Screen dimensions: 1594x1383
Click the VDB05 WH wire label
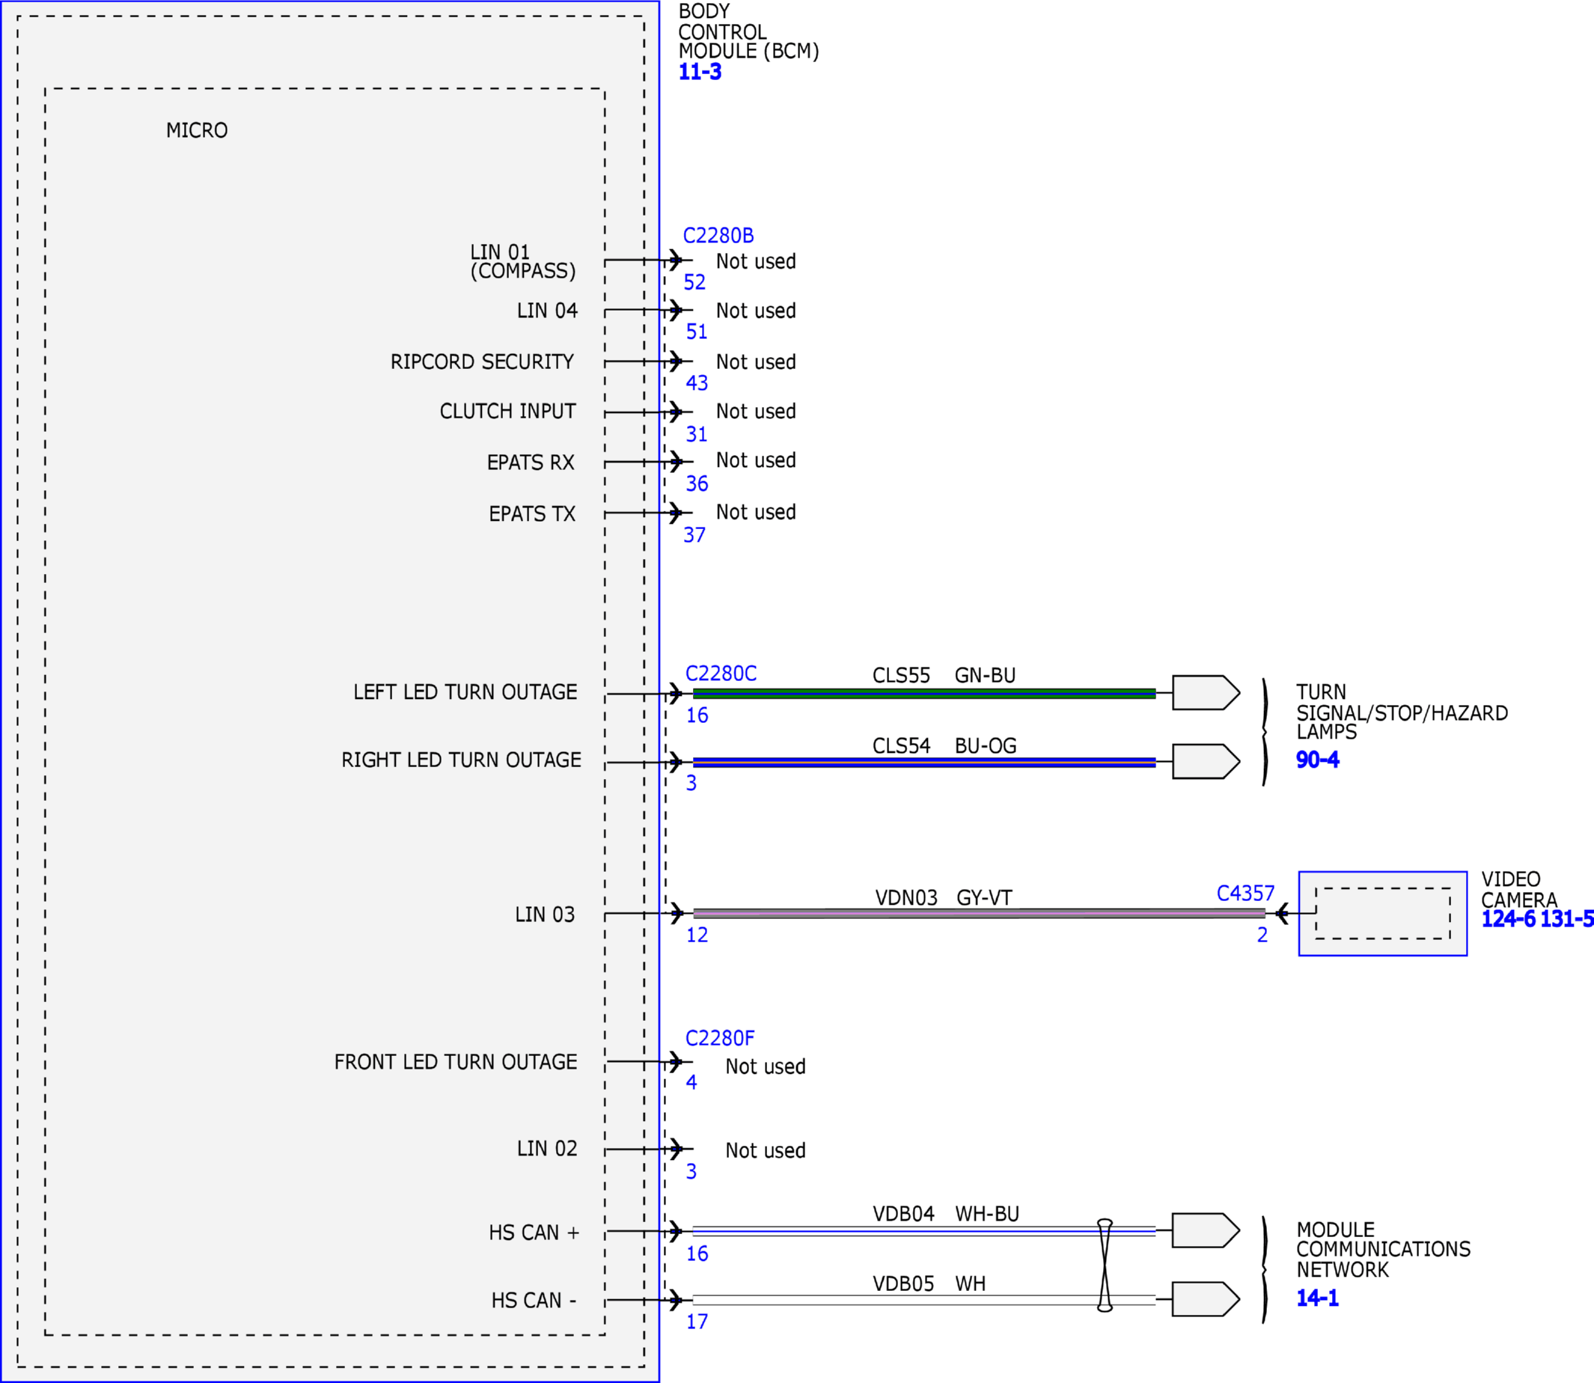929,1284
